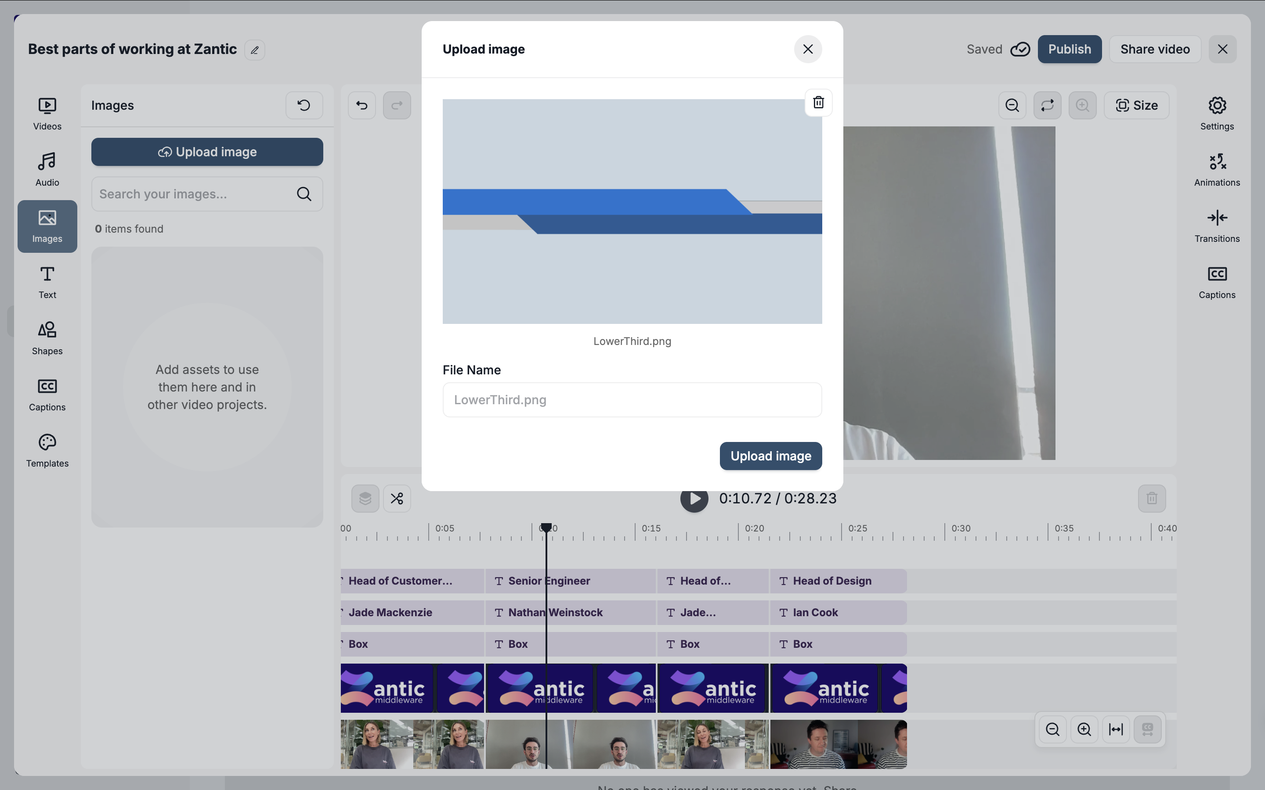Open the Audio panel in sidebar

coord(47,170)
